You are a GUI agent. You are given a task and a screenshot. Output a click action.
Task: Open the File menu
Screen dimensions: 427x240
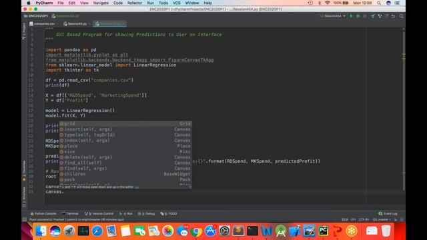click(61, 3)
